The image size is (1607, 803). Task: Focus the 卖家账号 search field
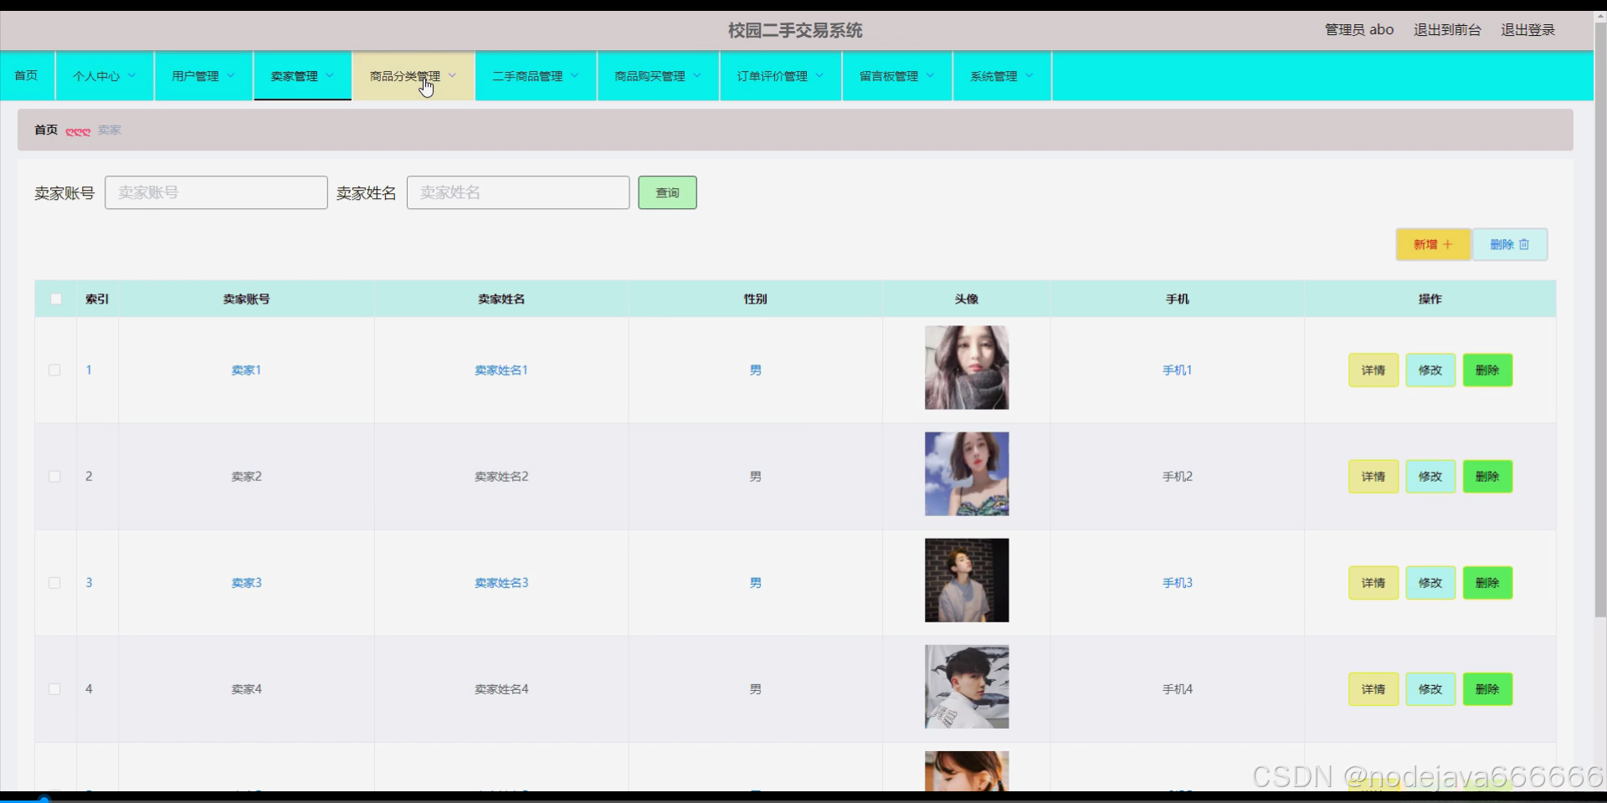click(x=216, y=192)
